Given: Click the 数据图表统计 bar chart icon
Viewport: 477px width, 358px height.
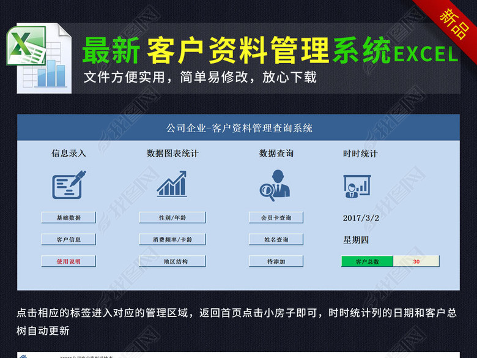Looking at the screenshot, I should click(x=172, y=184).
